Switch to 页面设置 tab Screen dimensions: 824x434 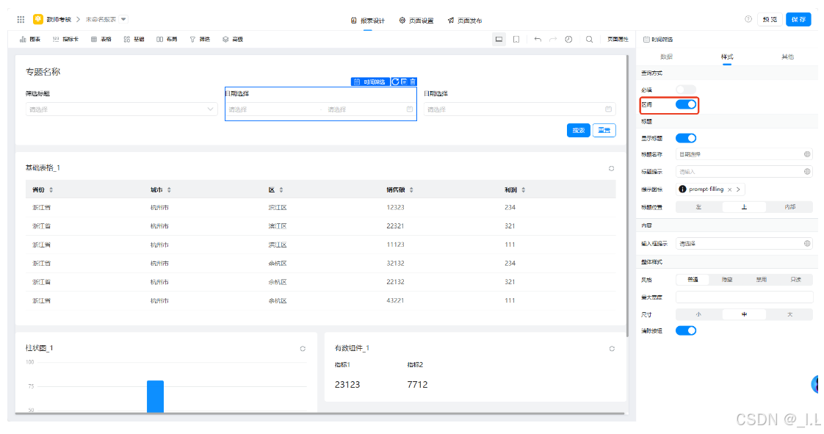point(416,21)
